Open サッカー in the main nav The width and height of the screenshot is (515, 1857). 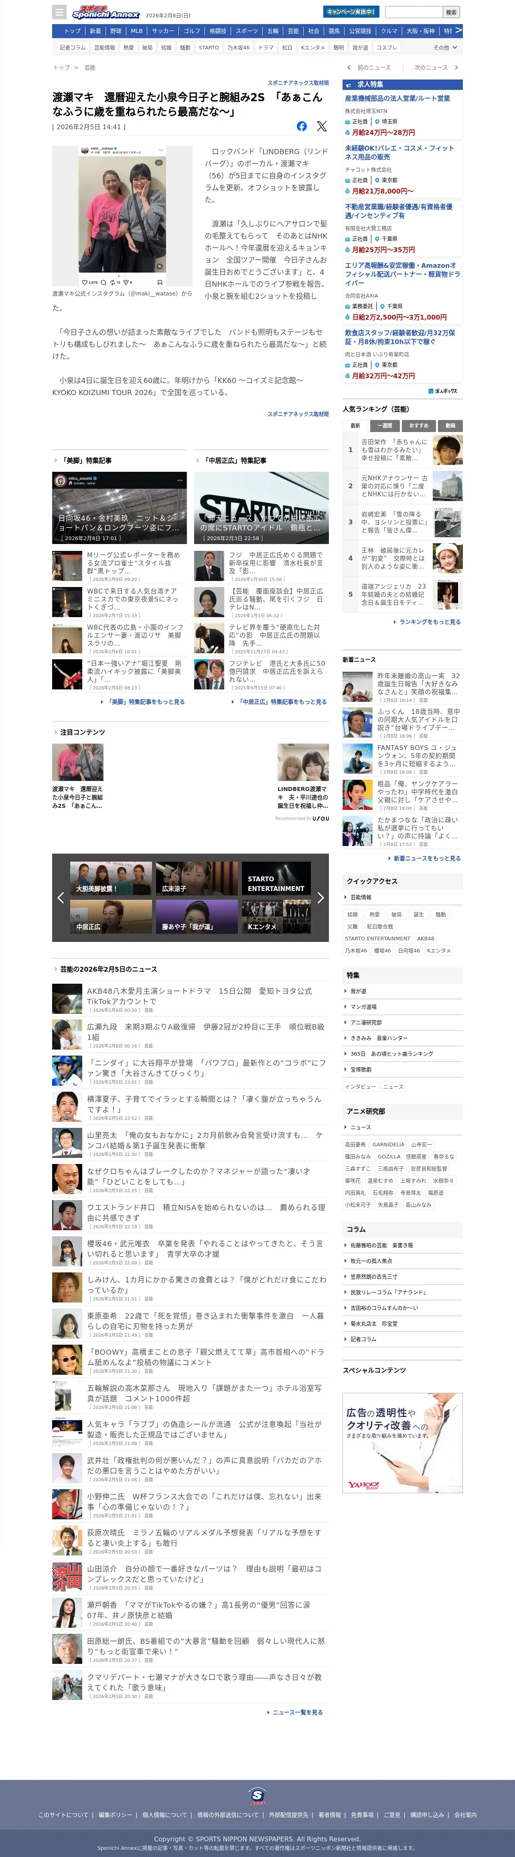point(163,31)
